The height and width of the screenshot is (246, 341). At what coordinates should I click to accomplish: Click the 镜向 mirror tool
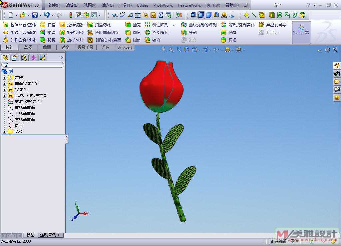pos(153,40)
